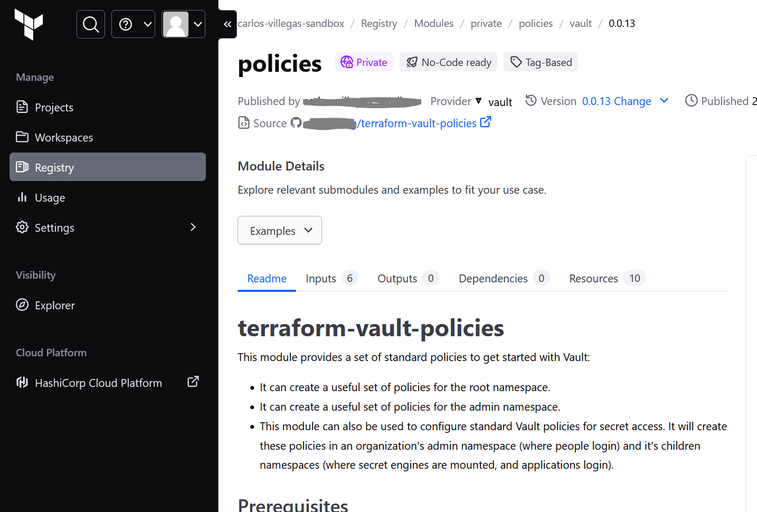The width and height of the screenshot is (757, 512).
Task: Open the user avatar account menu
Action: pyautogui.click(x=183, y=24)
